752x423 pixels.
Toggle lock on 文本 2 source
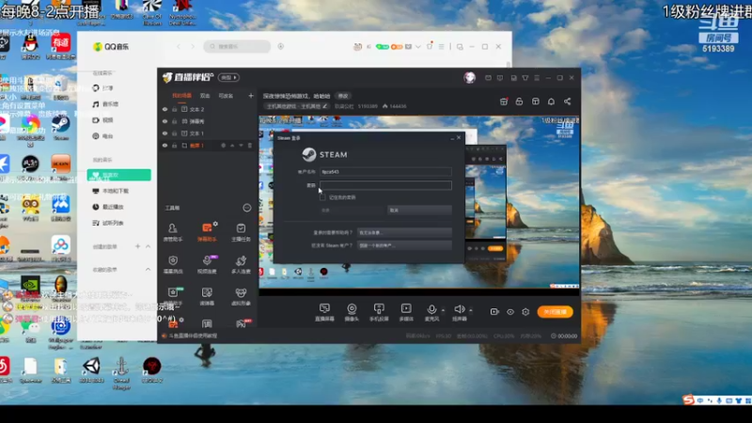pyautogui.click(x=175, y=109)
